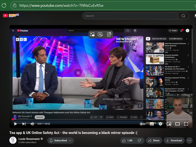Reload the page with the refresh icon
This screenshot has width=196, height=147.
coord(4,5)
